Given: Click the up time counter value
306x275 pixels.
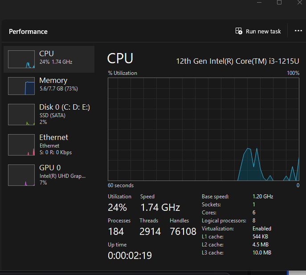Looking at the screenshot, I should 130,255.
